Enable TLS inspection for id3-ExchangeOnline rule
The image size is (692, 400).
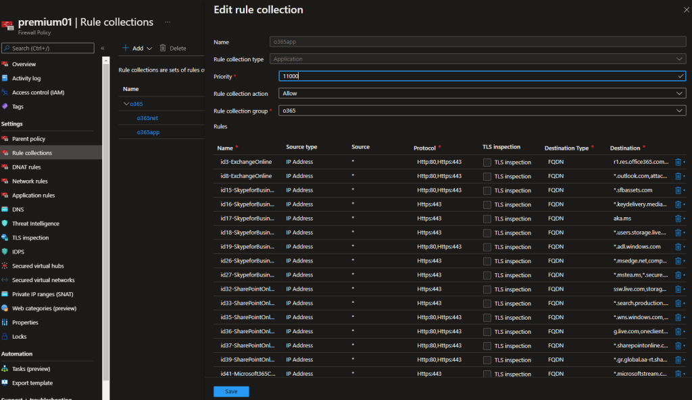point(487,162)
